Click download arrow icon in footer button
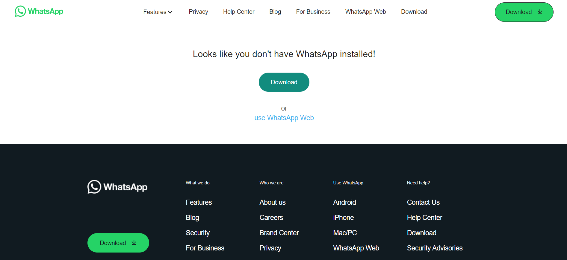Image resolution: width=567 pixels, height=260 pixels. pyautogui.click(x=134, y=243)
